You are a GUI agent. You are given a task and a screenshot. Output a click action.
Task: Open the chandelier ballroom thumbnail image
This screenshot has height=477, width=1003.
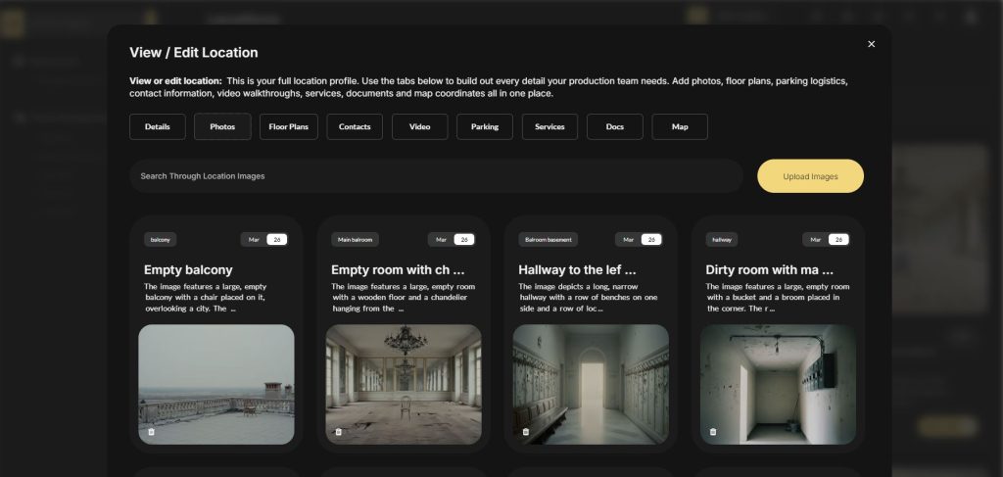[x=404, y=384]
